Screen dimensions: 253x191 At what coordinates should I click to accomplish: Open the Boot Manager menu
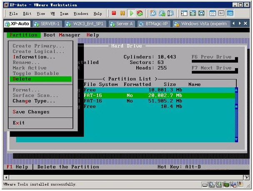62,35
